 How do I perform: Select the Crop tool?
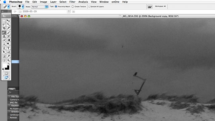point(4,28)
